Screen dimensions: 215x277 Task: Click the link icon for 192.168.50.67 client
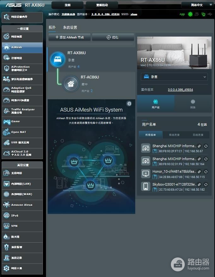click(199, 146)
